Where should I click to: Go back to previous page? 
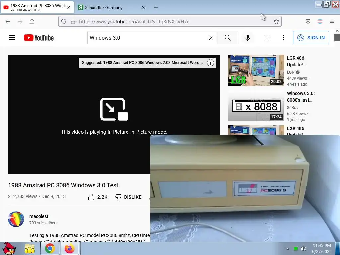(8, 22)
